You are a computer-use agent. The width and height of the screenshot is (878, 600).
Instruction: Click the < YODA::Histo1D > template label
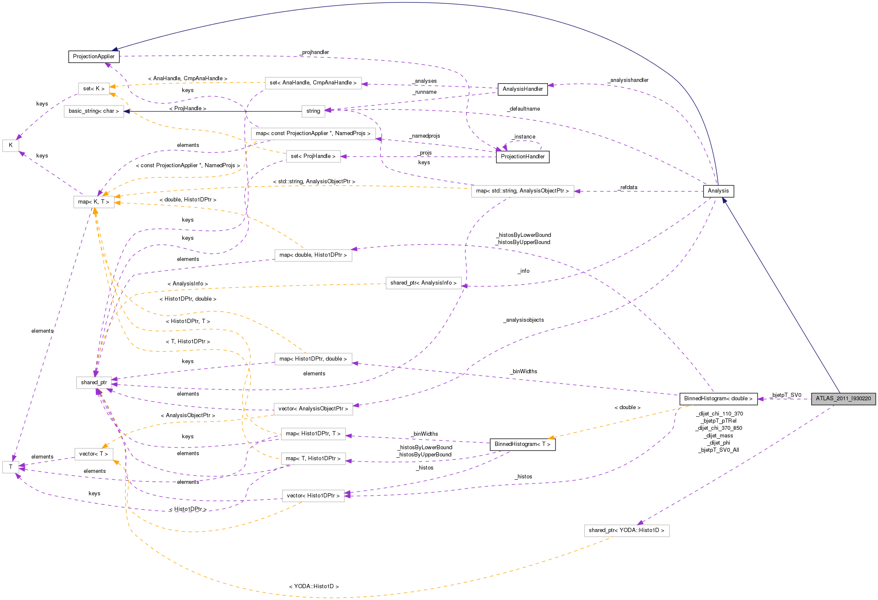314,586
